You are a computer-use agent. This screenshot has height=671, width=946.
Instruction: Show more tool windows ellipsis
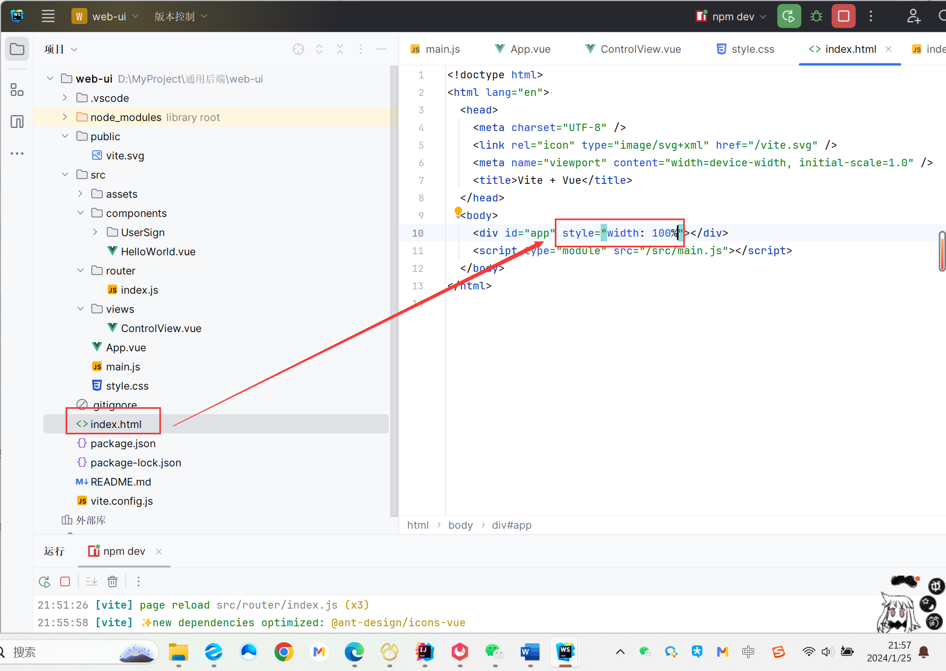point(17,153)
